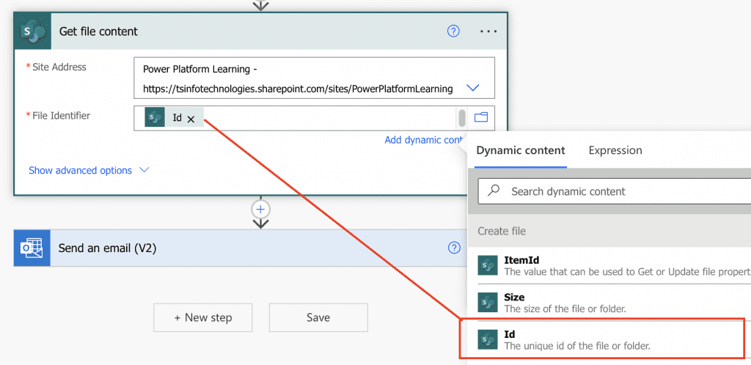
Task: Expand the Send an email (V2) action
Action: pos(240,248)
